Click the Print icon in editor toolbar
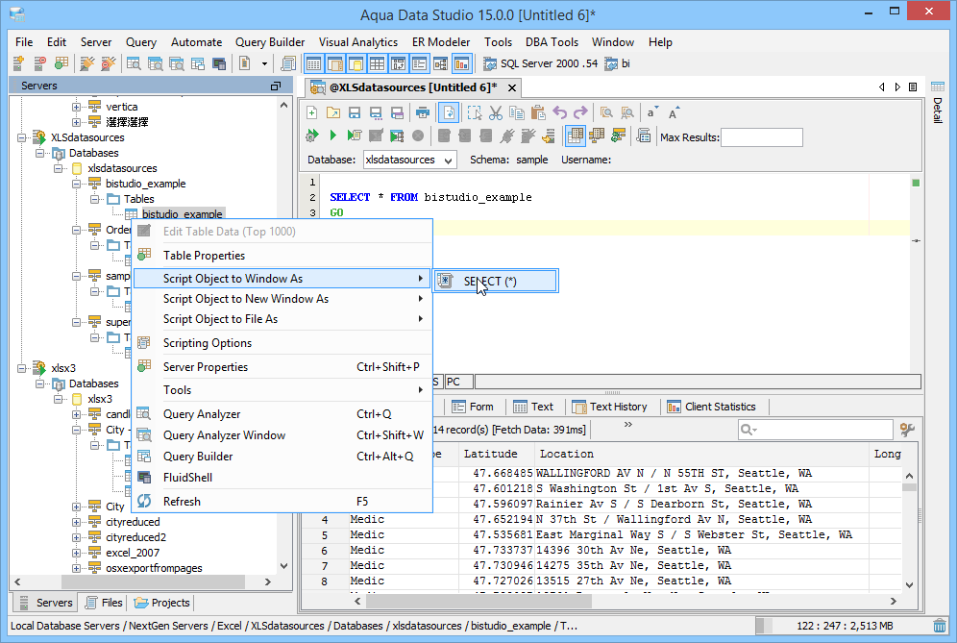The image size is (957, 643). click(423, 112)
